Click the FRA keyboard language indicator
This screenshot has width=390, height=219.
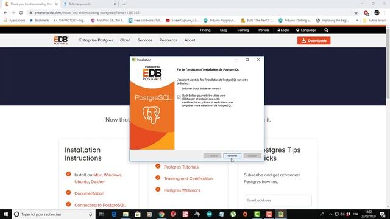pyautogui.click(x=355, y=214)
